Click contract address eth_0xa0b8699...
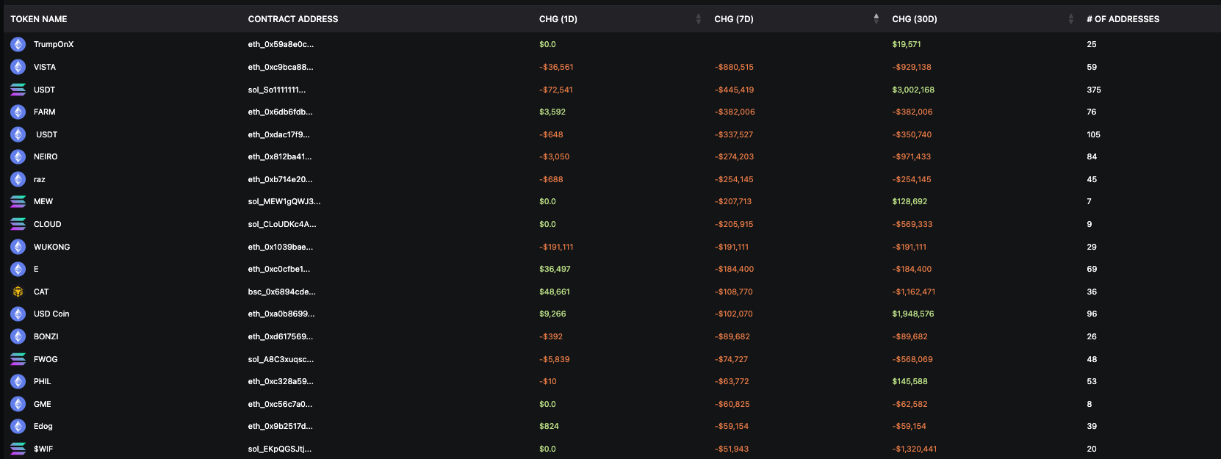Viewport: 1221px width, 459px height. [281, 314]
